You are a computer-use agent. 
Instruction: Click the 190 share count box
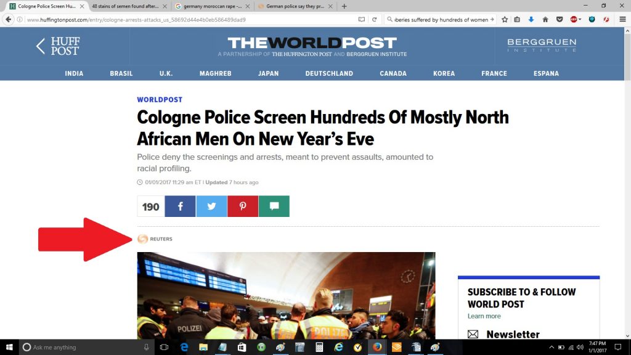pyautogui.click(x=151, y=206)
